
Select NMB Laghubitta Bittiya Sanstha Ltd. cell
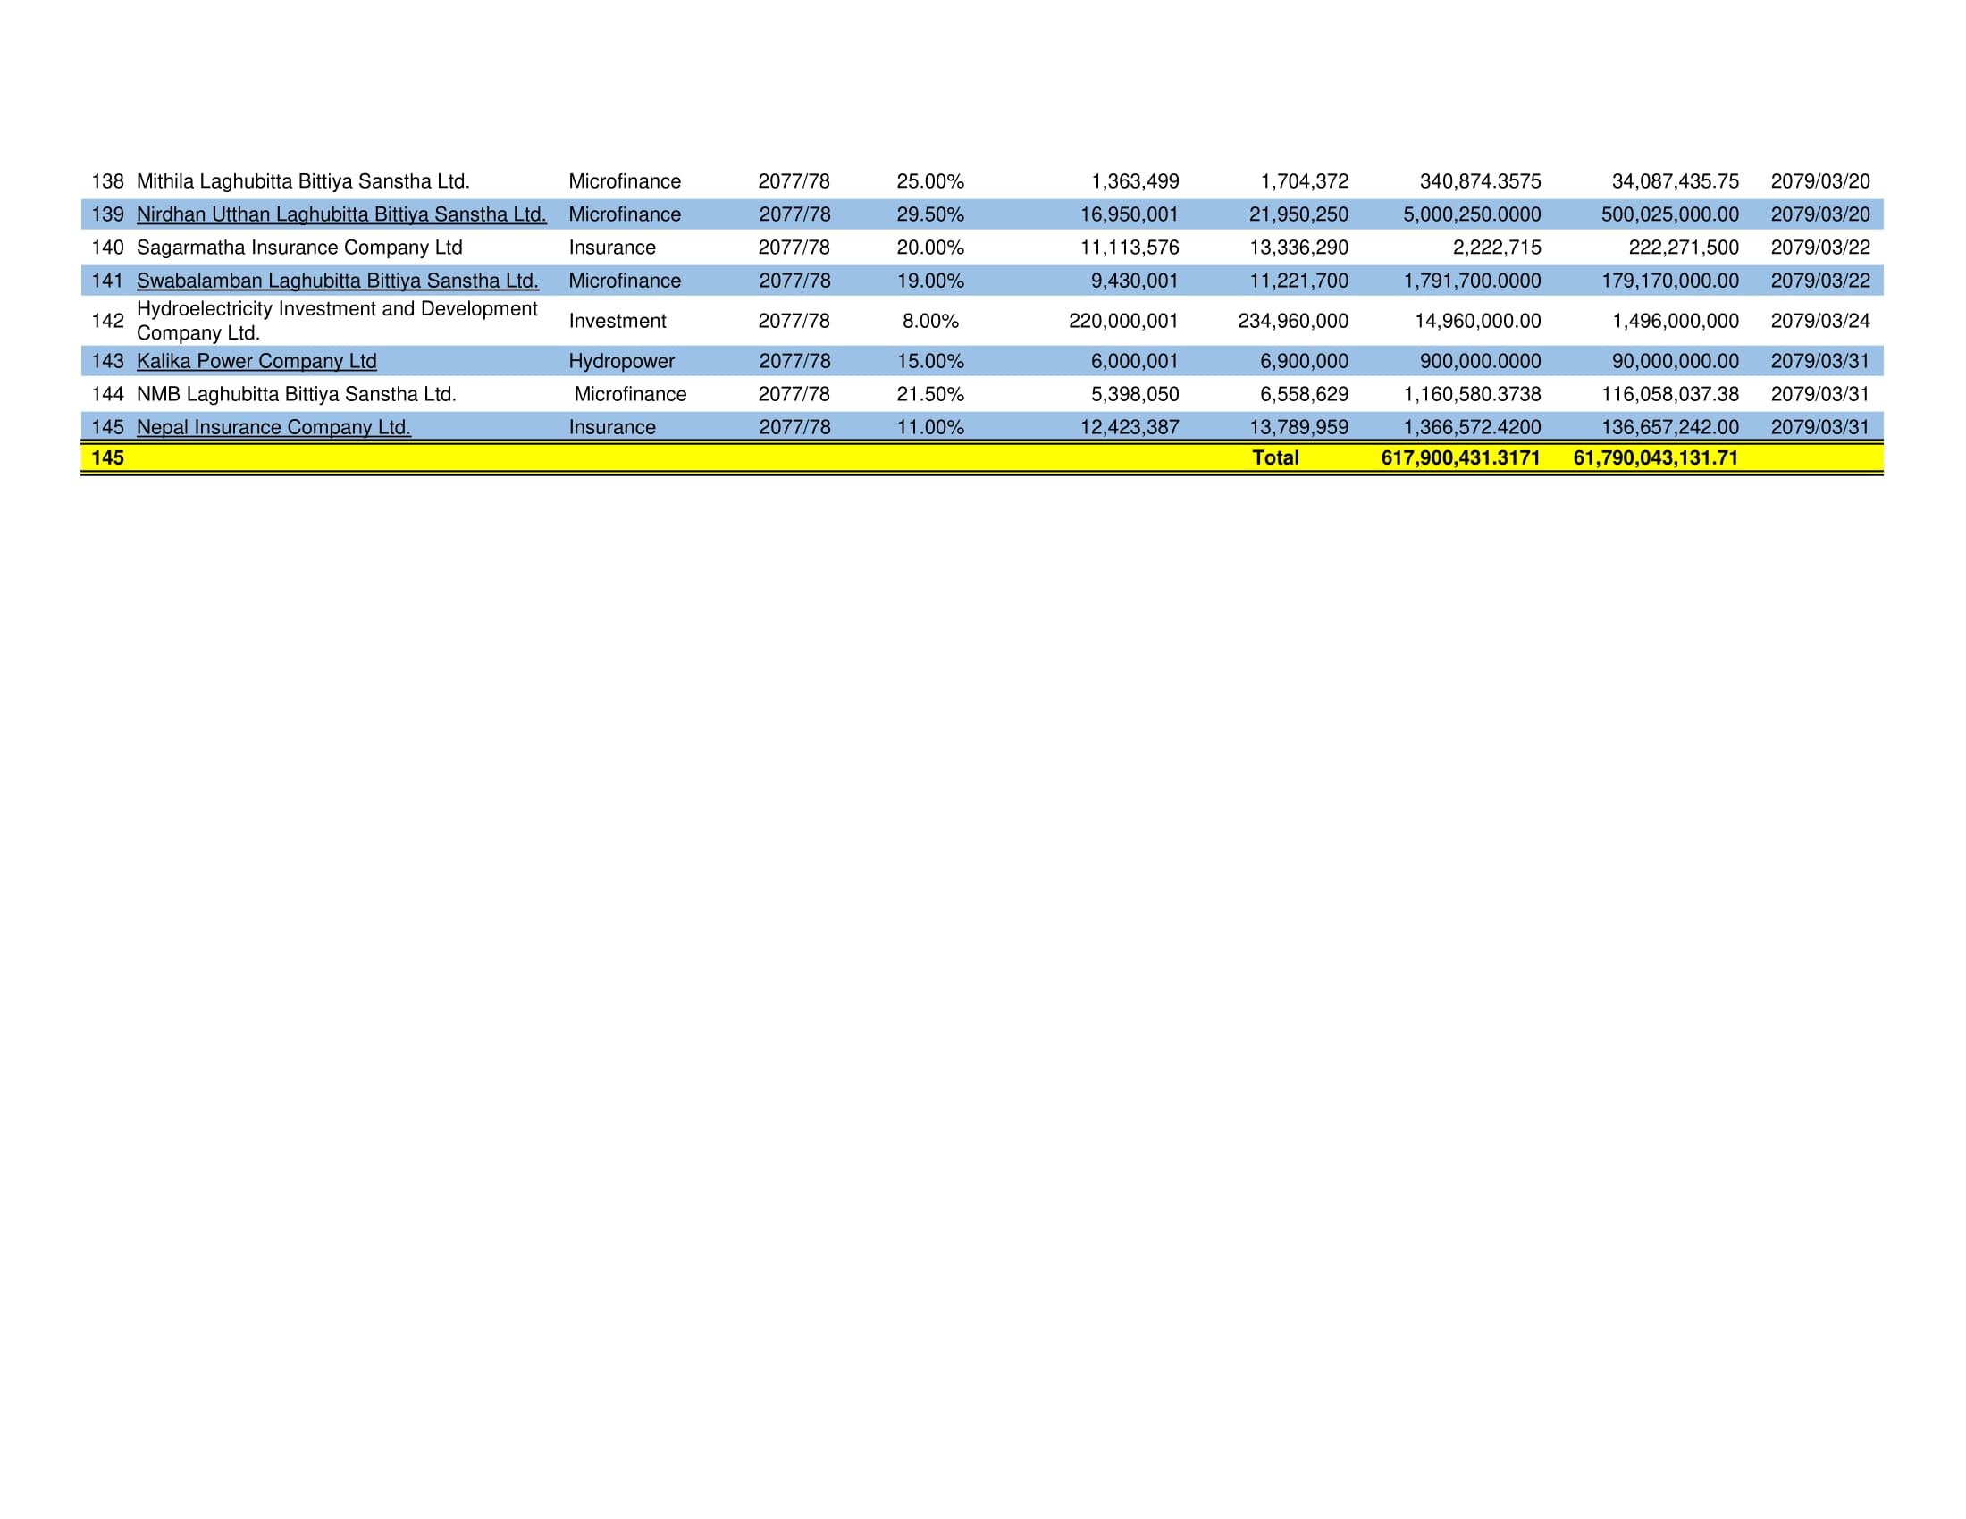click(x=296, y=394)
